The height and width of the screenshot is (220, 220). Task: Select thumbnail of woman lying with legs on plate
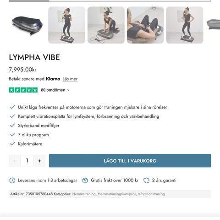pyautogui.click(x=145, y=25)
